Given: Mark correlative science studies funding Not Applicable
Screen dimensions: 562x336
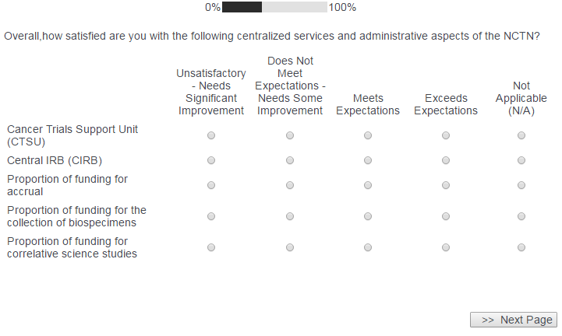Looking at the screenshot, I should point(521,248).
